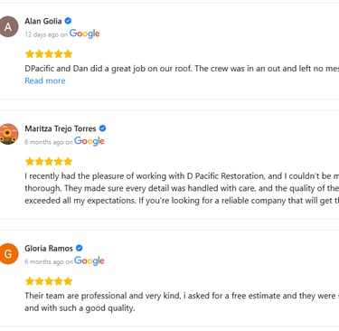Click Maritza's review text about D Pacific Restoration
The height and width of the screenshot is (331, 339).
coord(182,188)
